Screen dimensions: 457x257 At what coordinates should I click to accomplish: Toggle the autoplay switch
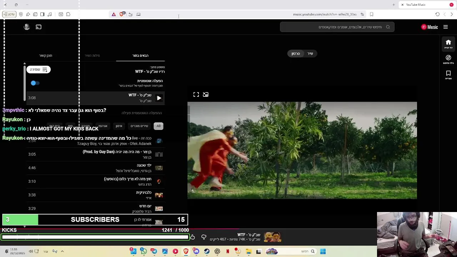(34, 83)
